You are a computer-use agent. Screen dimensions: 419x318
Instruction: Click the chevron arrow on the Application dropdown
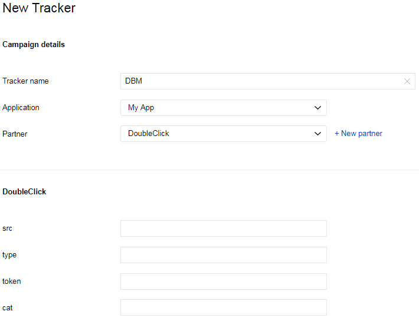[317, 108]
